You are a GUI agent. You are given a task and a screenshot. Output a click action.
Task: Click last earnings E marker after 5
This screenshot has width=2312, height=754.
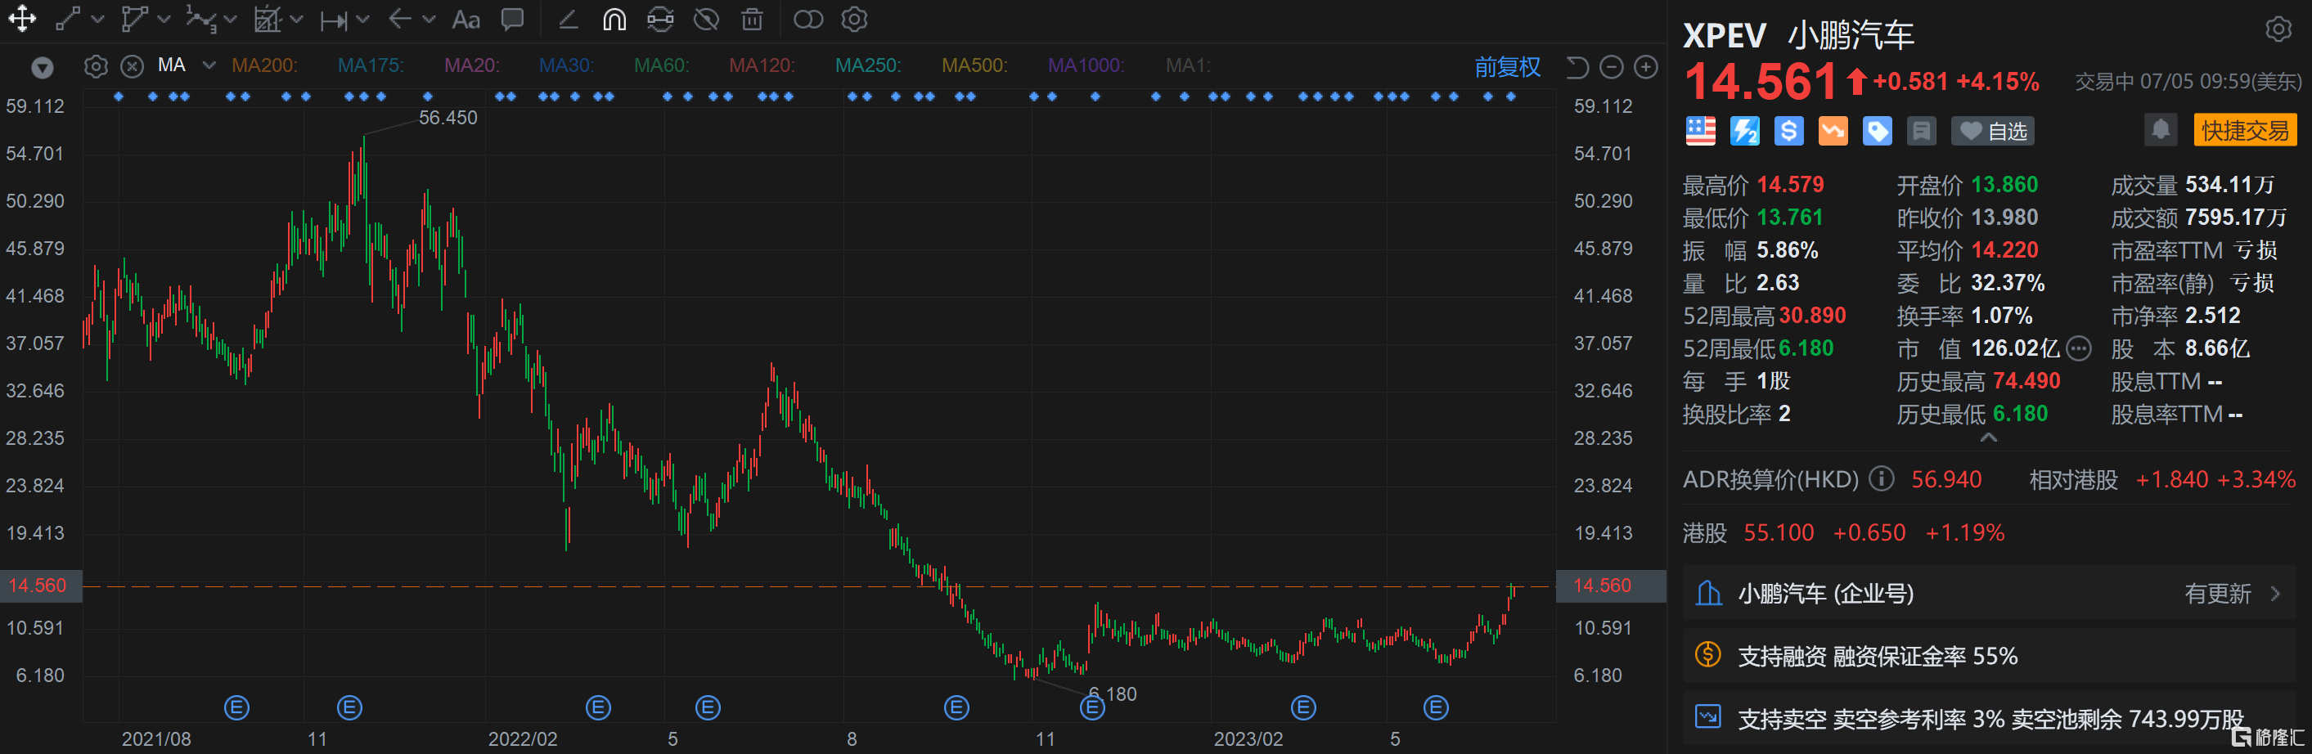(1436, 707)
